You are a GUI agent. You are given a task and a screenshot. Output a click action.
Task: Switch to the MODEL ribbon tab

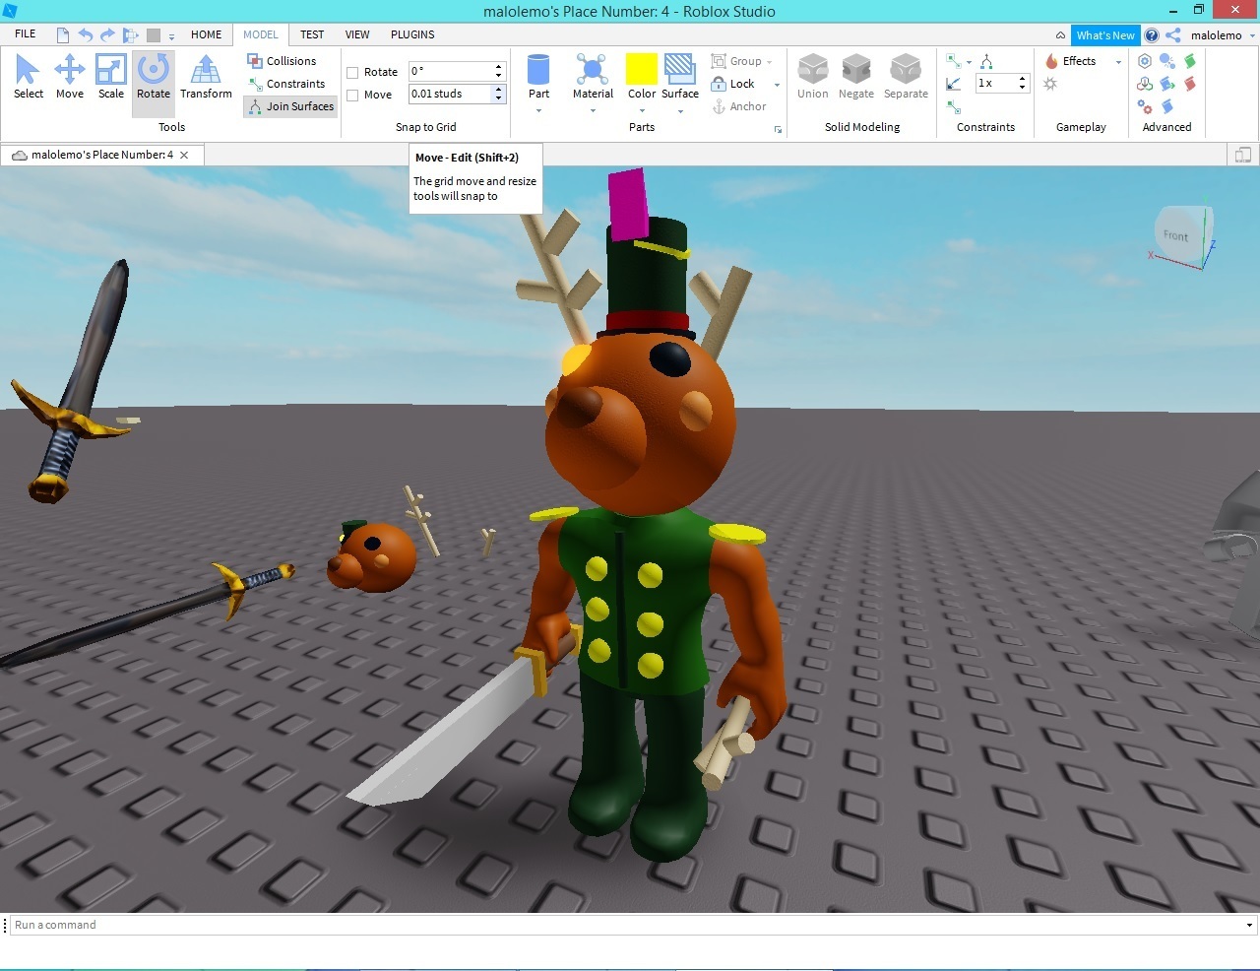pos(261,34)
